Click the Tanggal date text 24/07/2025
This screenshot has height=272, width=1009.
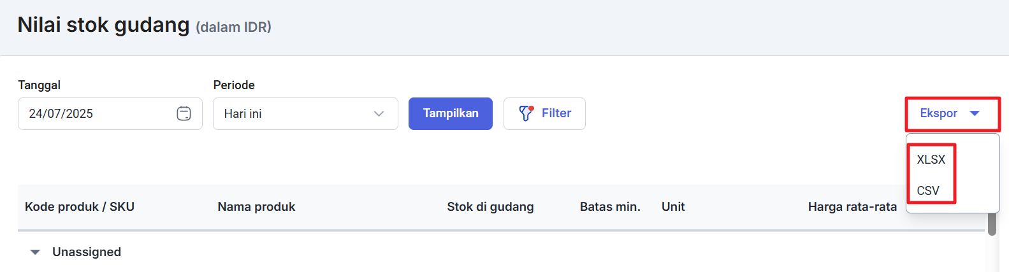(61, 113)
